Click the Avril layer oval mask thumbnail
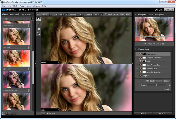The width and height of the screenshot is (176, 119). pos(144,61)
